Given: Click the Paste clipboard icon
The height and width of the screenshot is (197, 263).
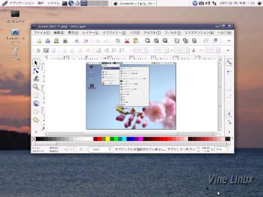Looking at the screenshot, I should [136, 41].
